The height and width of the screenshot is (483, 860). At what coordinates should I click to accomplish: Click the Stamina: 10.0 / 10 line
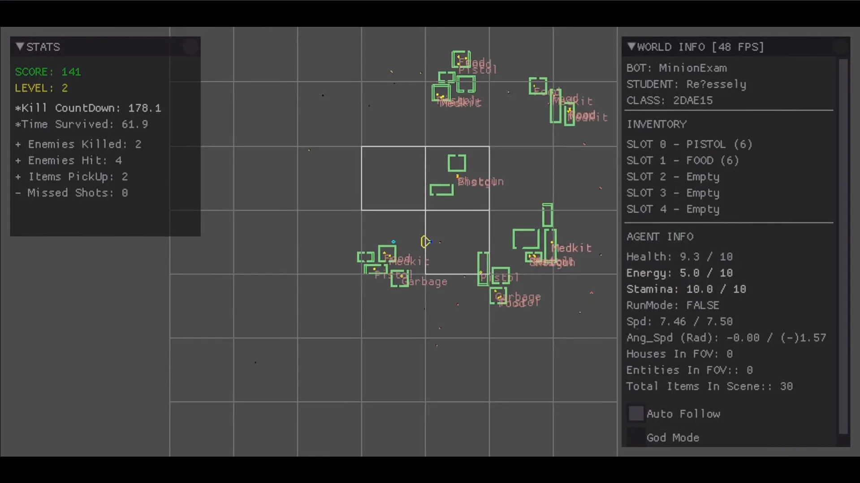click(686, 289)
